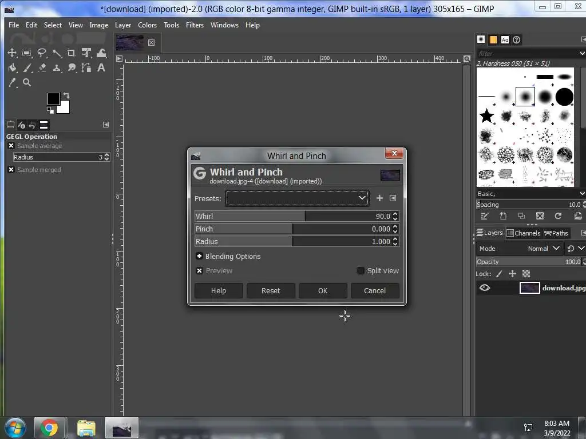
Task: Open the Tools menu
Action: pyautogui.click(x=171, y=25)
